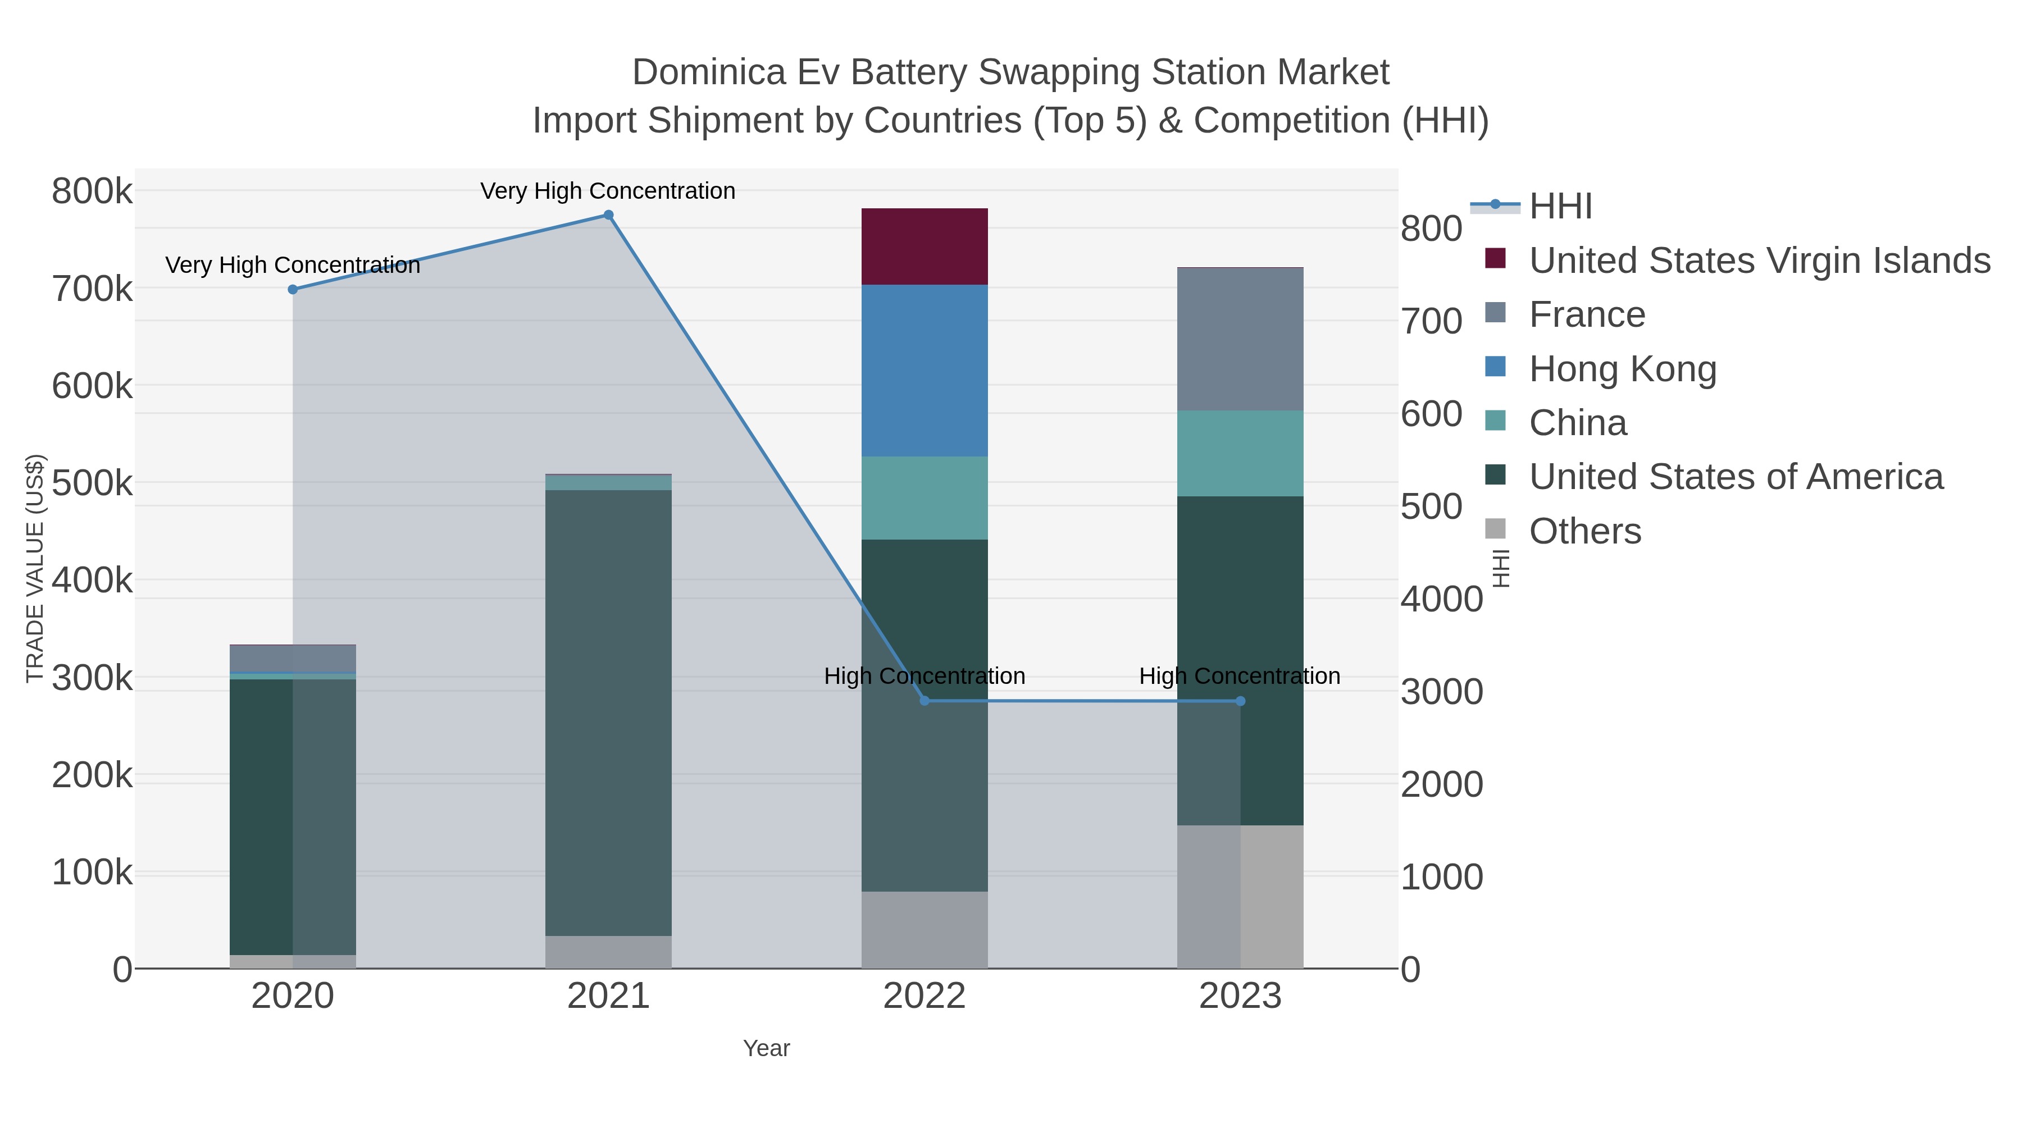Click the 2021 Very High Concentration annotation

pos(608,191)
